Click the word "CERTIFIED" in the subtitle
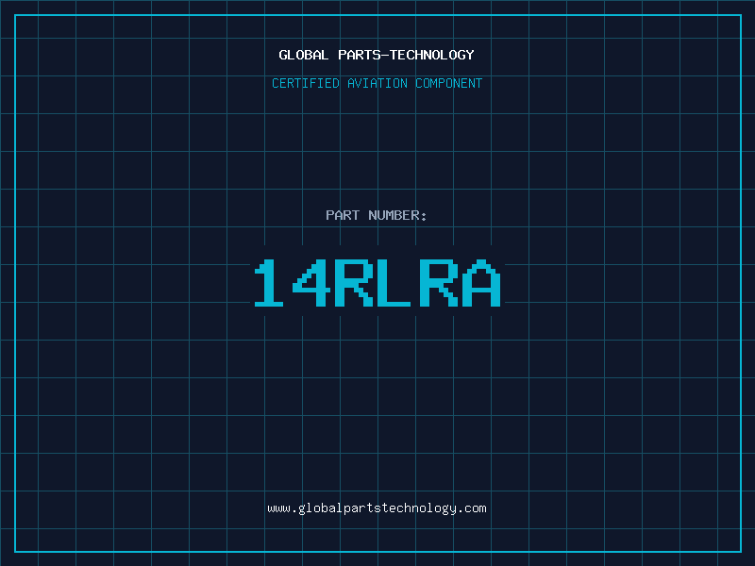The width and height of the screenshot is (755, 566). (x=304, y=83)
